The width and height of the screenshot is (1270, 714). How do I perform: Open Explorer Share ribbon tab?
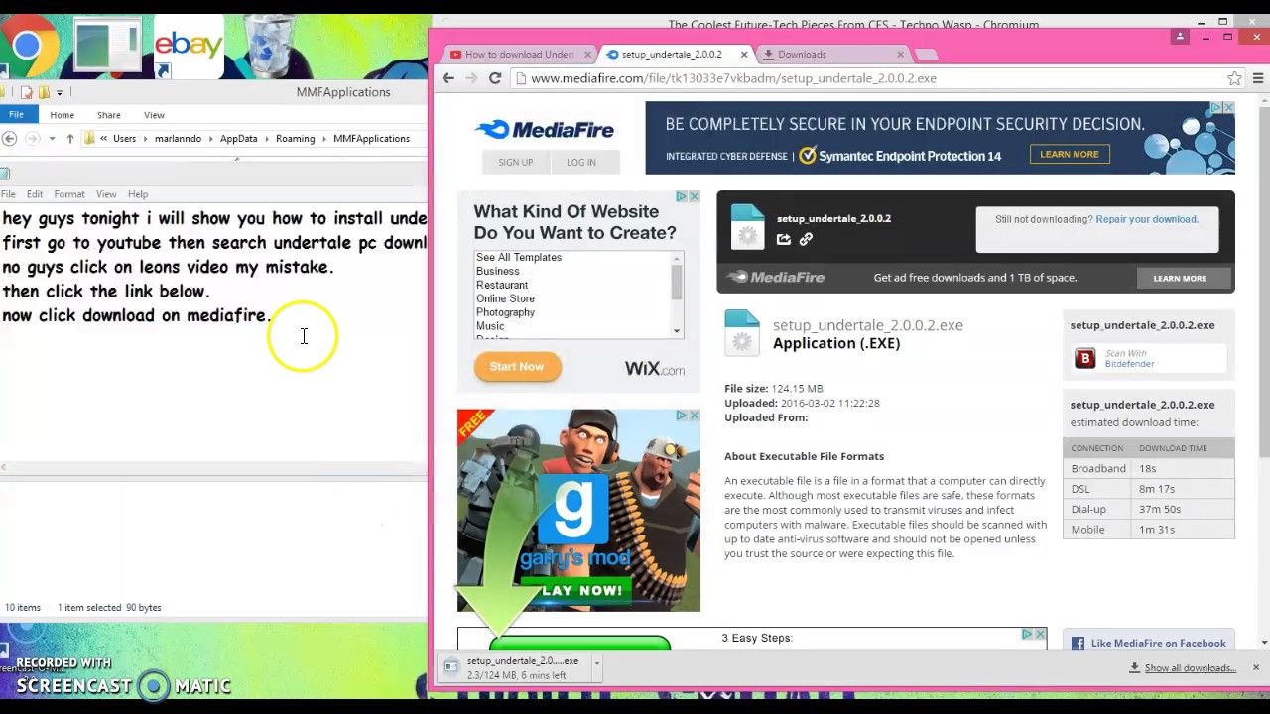coord(108,115)
